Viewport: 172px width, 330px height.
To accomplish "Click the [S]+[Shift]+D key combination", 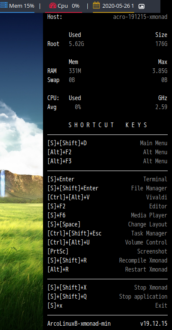I will coord(67,143).
